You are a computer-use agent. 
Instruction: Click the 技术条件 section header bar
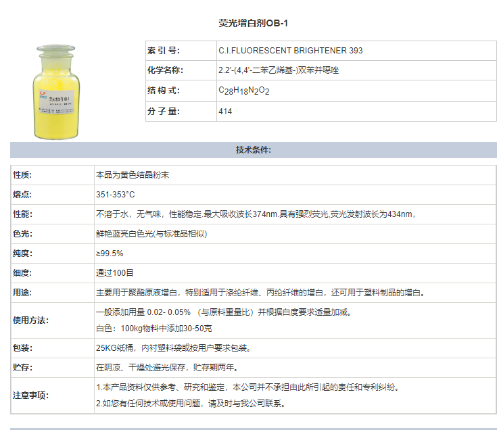[x=254, y=150]
